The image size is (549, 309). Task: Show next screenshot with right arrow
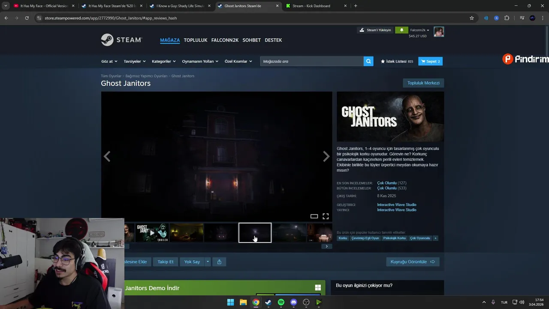click(x=326, y=157)
